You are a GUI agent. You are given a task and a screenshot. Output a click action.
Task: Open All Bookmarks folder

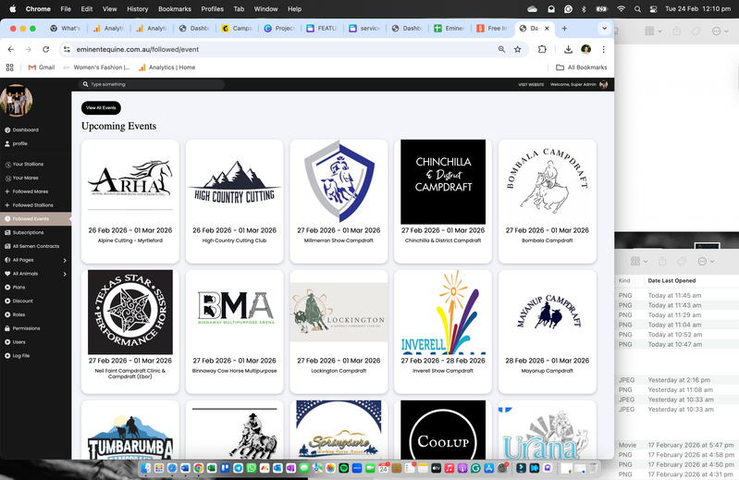pyautogui.click(x=582, y=68)
